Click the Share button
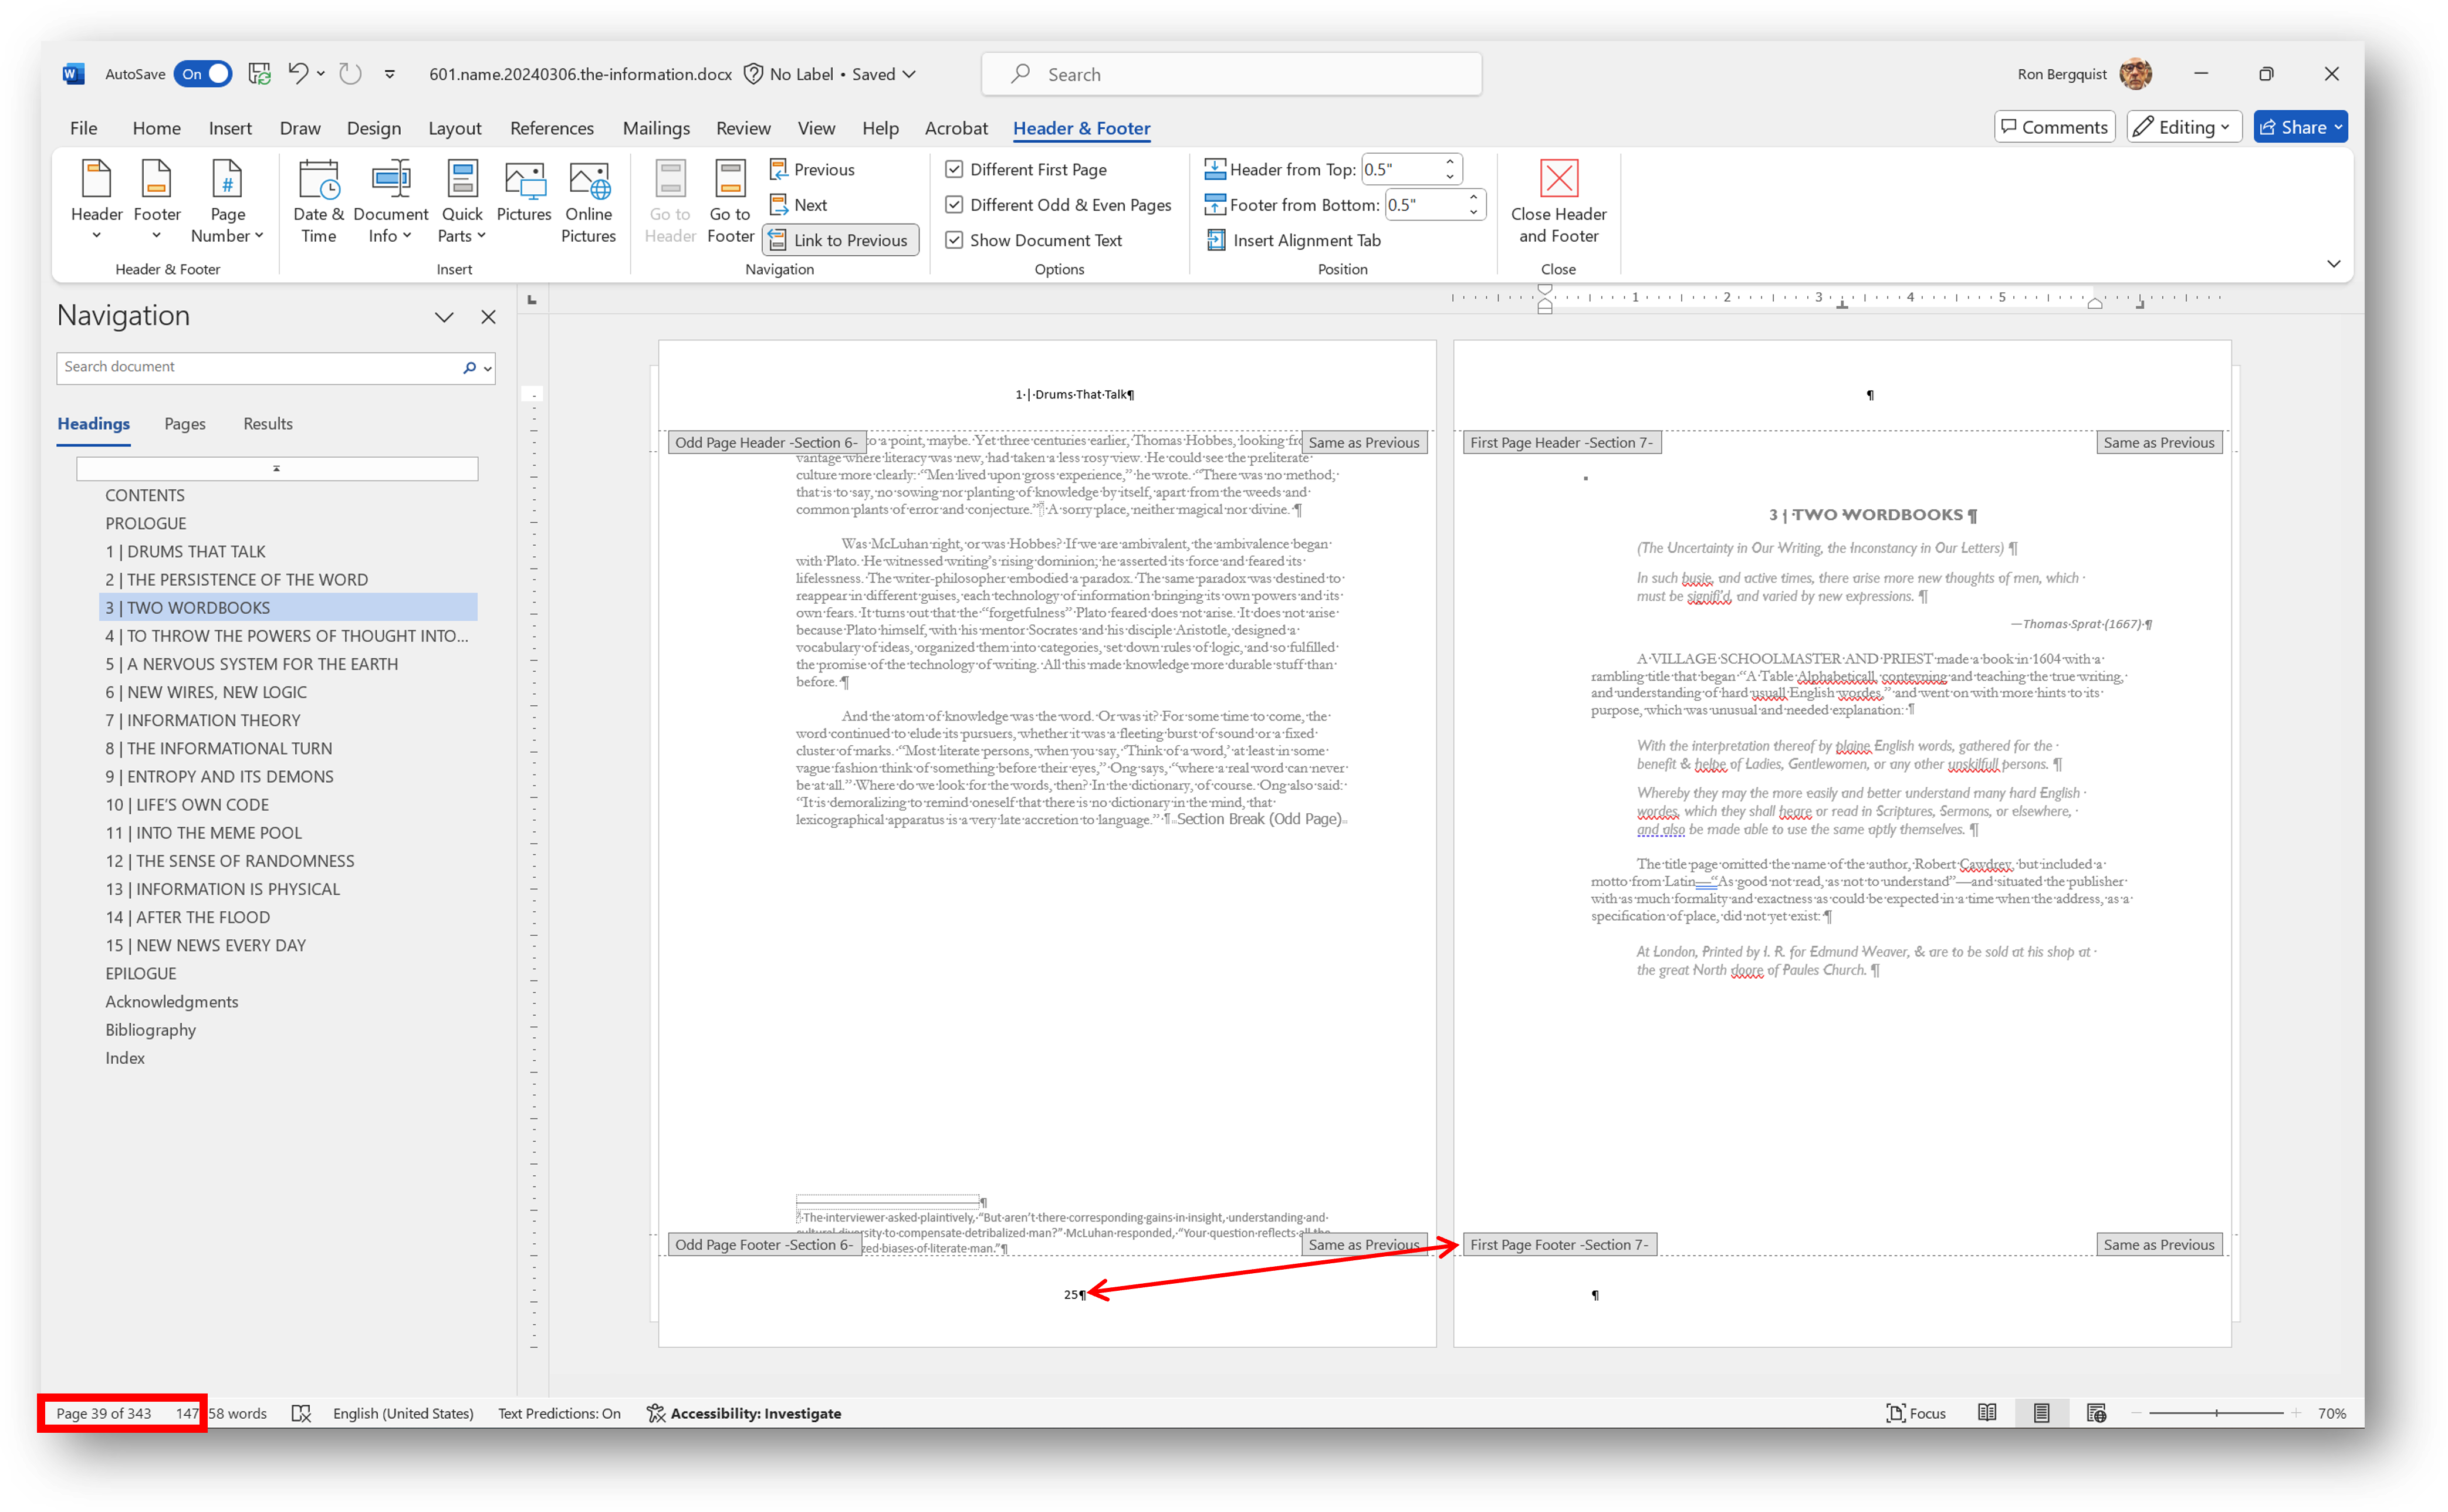The image size is (2448, 1512). coord(2299,126)
